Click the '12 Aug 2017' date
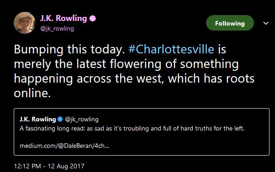Viewport: 275px width, 172px height. pyautogui.click(x=66, y=166)
